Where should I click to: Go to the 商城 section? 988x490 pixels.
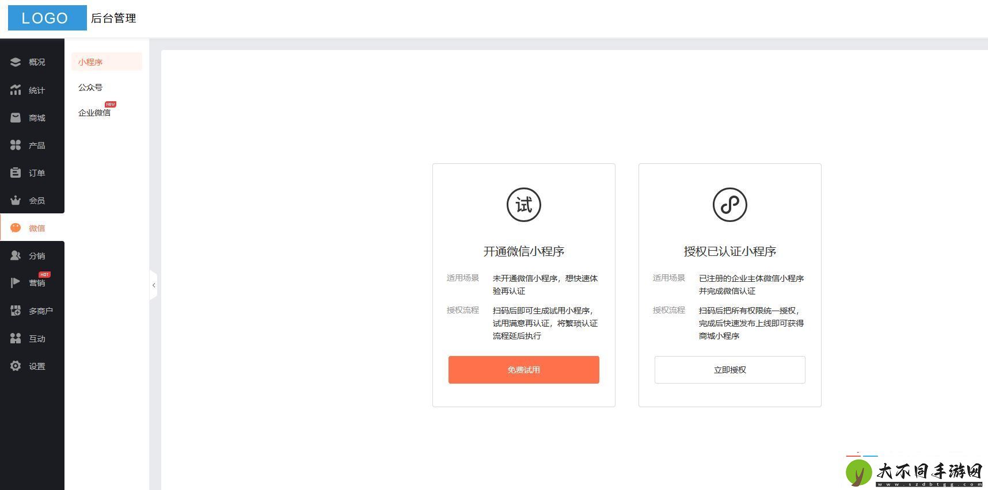click(37, 118)
